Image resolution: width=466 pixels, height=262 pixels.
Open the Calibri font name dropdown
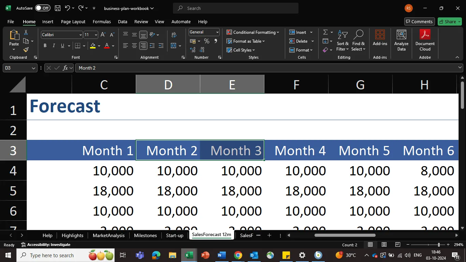pos(81,35)
